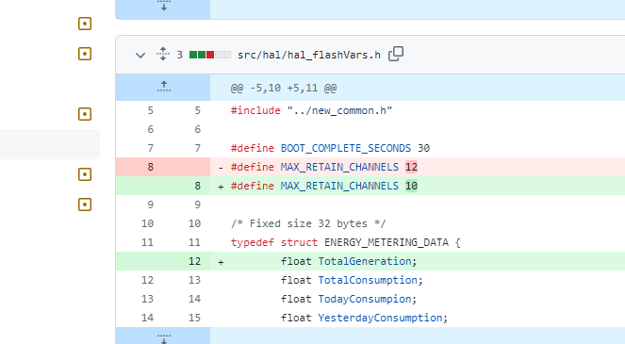Image resolution: width=625 pixels, height=344 pixels.
Task: Click the highlighted removed value 12
Action: click(x=411, y=167)
